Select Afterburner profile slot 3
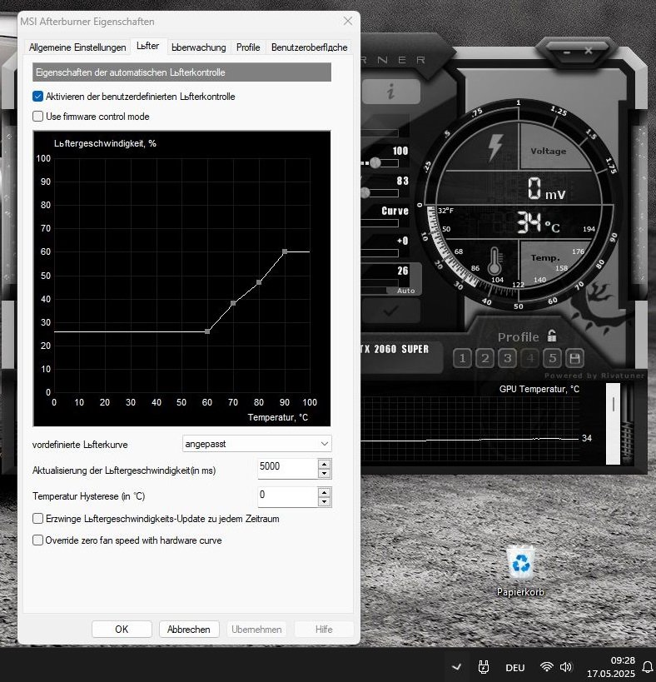The width and height of the screenshot is (656, 682). (x=507, y=358)
